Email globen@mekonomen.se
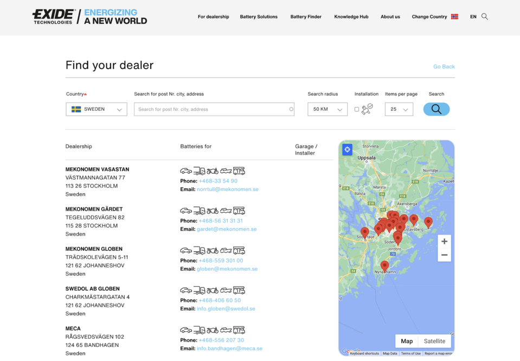 (227, 269)
